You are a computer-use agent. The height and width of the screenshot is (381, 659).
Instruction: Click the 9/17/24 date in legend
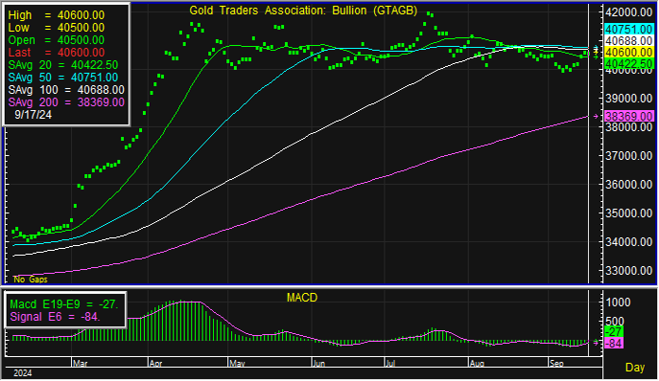point(34,115)
